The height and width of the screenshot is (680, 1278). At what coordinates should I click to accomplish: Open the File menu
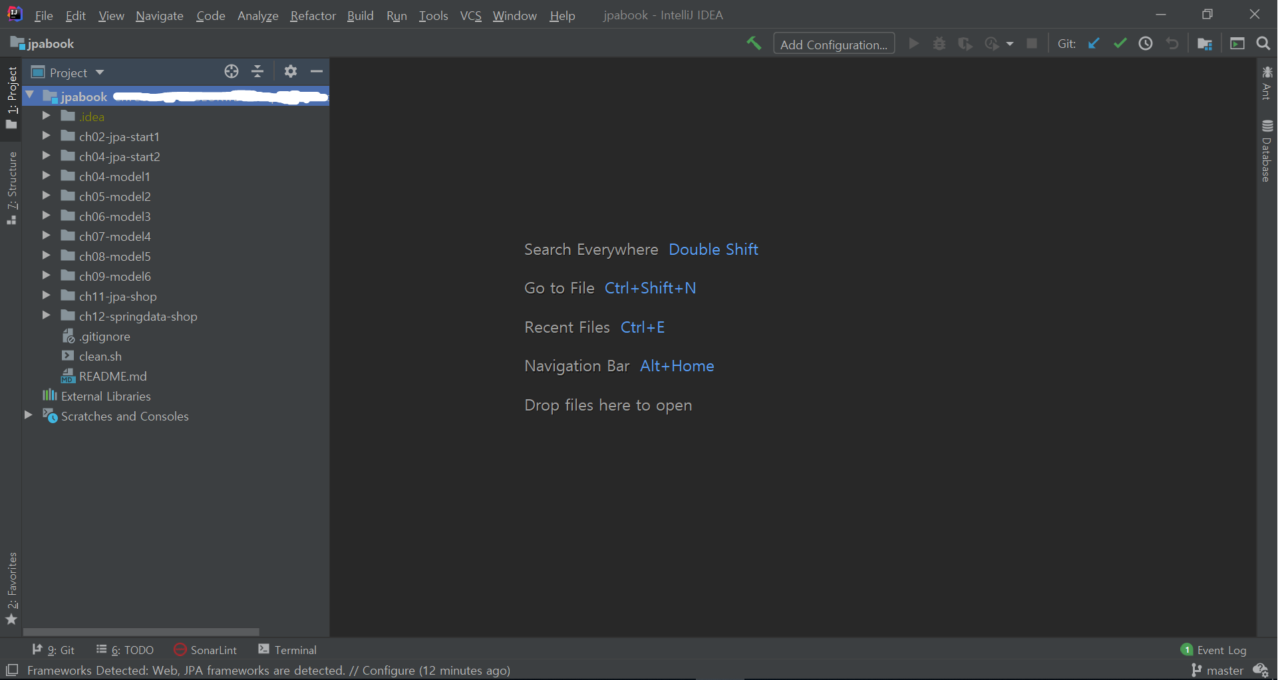pos(43,15)
